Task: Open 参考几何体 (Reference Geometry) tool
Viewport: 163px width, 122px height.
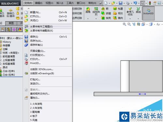Action: 130,11
